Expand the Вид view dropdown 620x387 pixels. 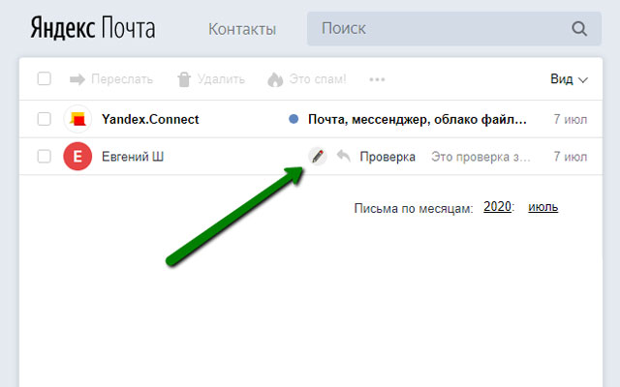(x=569, y=79)
